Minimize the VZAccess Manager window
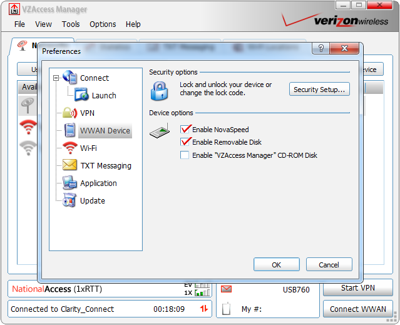 coord(343,6)
